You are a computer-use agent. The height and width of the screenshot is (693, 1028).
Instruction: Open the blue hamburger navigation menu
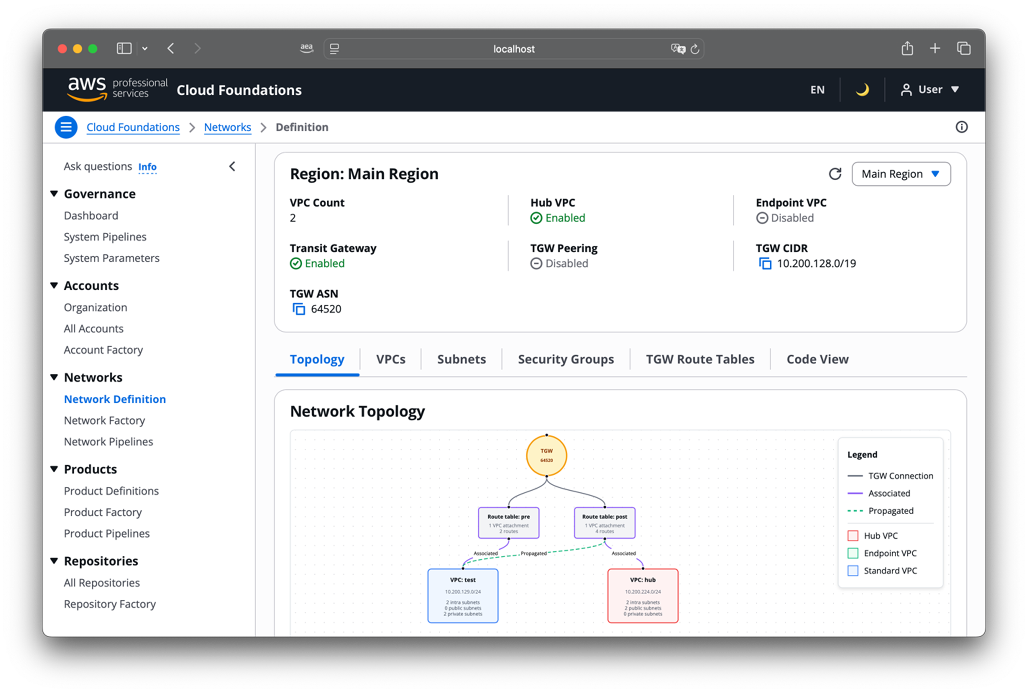coord(66,127)
